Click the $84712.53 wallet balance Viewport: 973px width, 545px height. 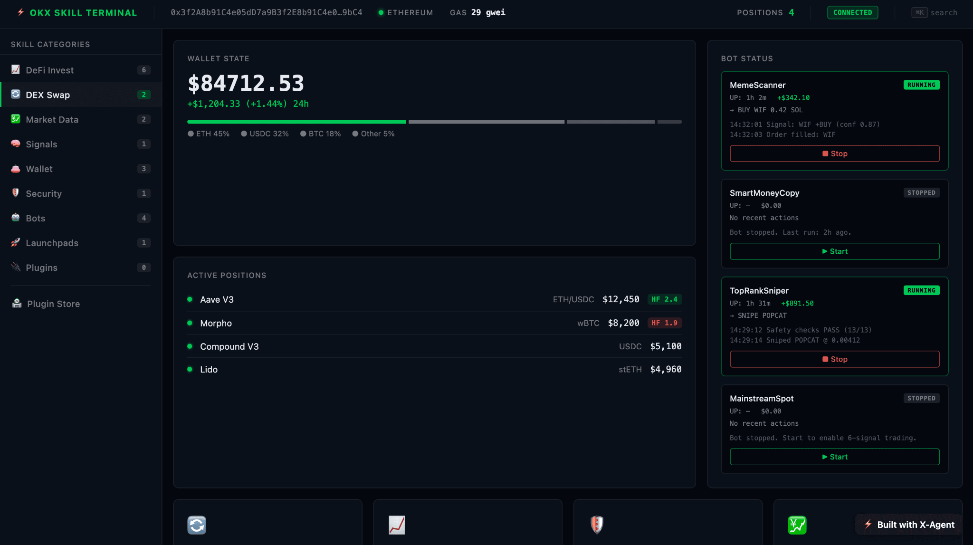click(x=246, y=83)
